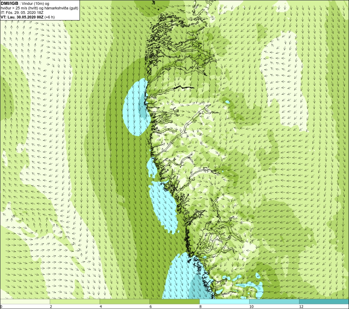Click the 0–2 m/s palest color scale segment
Viewport: 349px width, 309px height.
25,301
